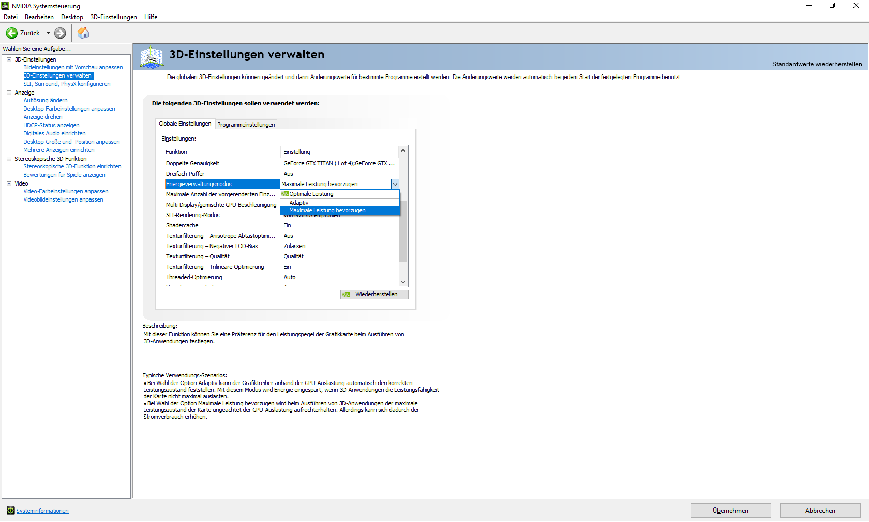869x522 pixels.
Task: Open Mehrere Anzeigen einrichten
Action: point(59,150)
